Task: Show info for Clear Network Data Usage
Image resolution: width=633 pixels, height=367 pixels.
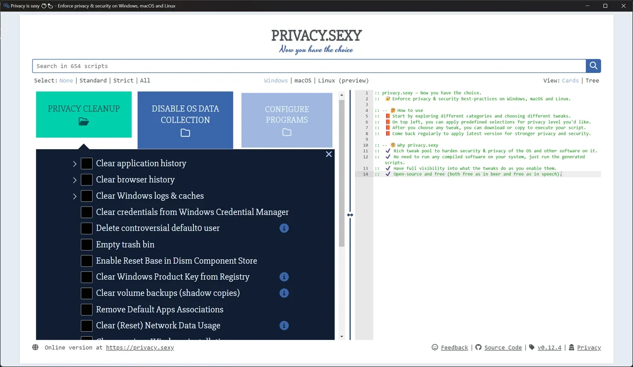Action: (x=284, y=325)
